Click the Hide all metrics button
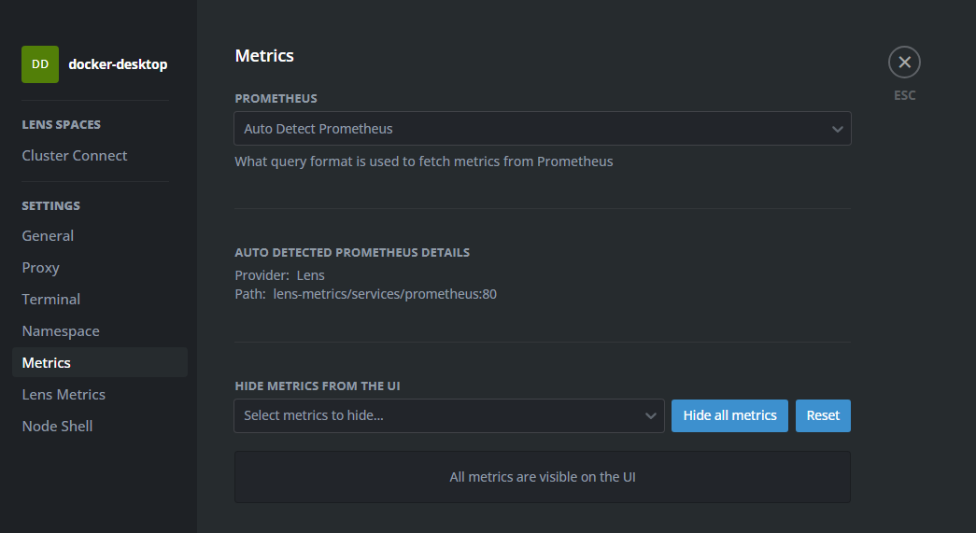Viewport: 976px width, 533px height. pos(729,415)
